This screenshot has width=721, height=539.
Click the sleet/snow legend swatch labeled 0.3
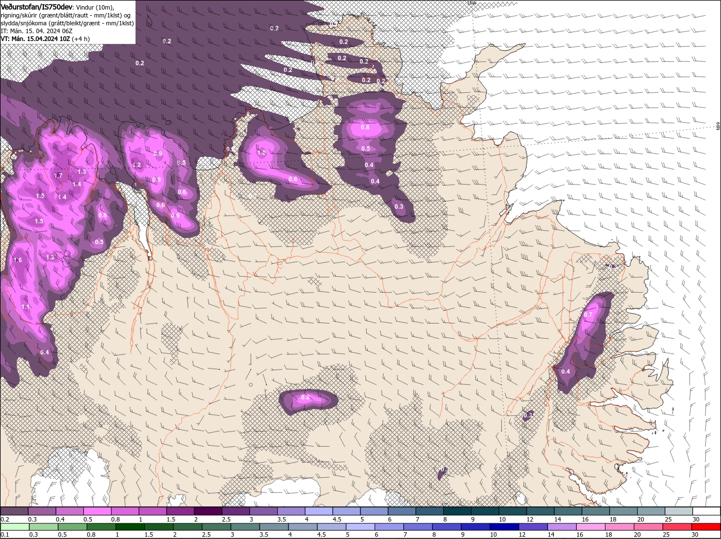[42, 511]
